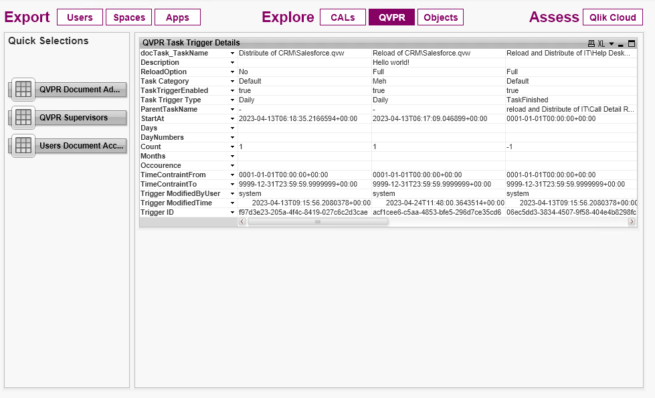Screen dimensions: 655x398
Task: Click the Apps export button
Action: coord(177,17)
